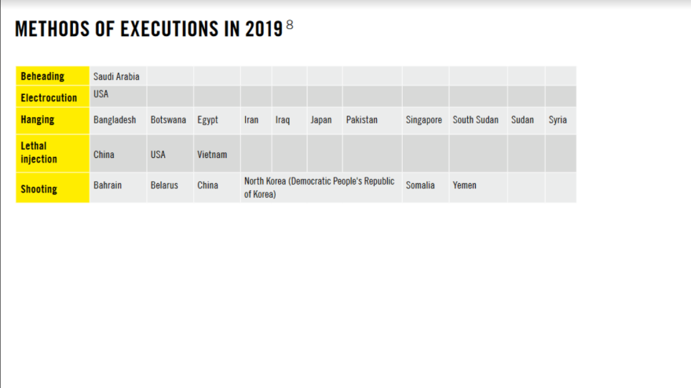Click Egypt in the Hanging row
This screenshot has width=691, height=388.
[x=208, y=120]
